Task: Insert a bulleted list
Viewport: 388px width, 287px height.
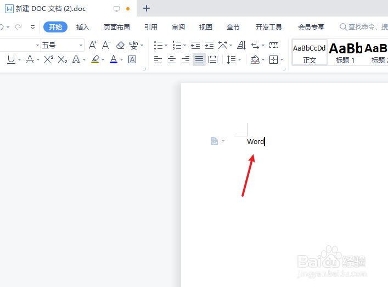Action: click(x=158, y=45)
